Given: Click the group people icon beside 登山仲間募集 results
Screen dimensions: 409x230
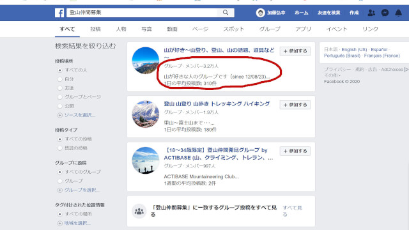Looking at the screenshot, I should pyautogui.click(x=139, y=211).
